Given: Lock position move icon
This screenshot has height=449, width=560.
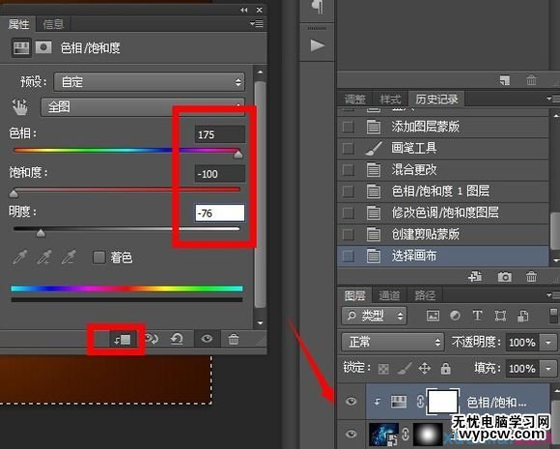Looking at the screenshot, I should point(424,368).
